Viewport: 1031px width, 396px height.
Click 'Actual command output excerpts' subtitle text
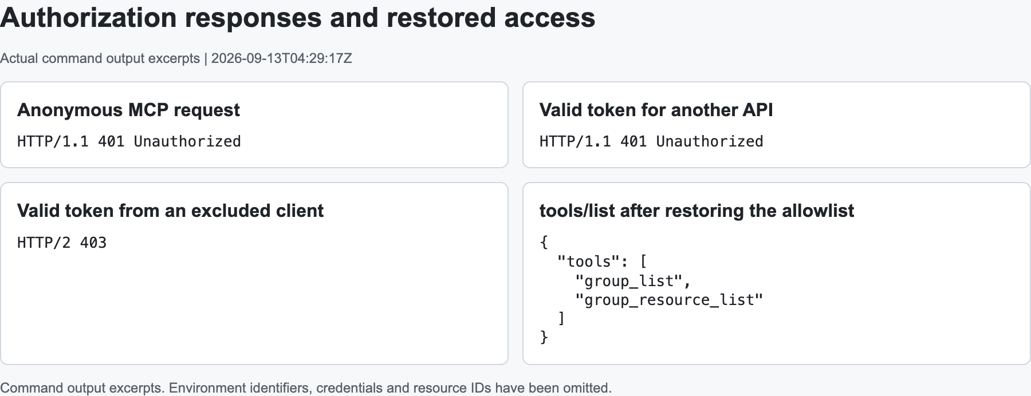pyautogui.click(x=100, y=58)
